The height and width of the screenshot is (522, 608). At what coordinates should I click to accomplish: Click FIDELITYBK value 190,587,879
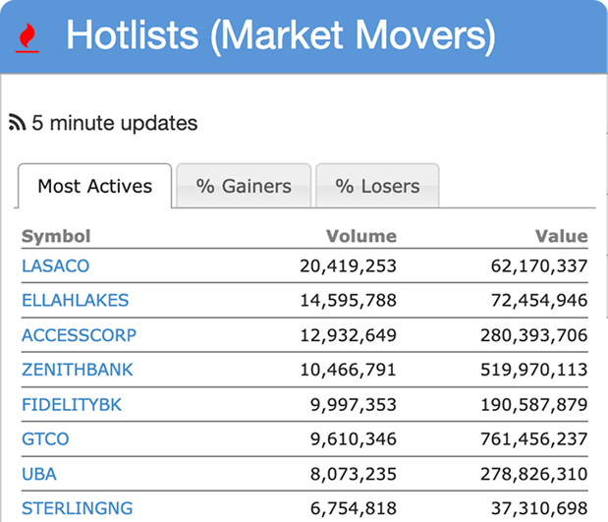[534, 405]
